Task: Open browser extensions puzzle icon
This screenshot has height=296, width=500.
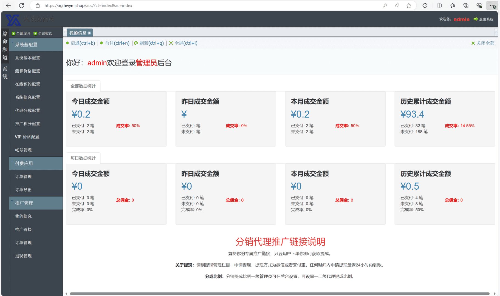Action: pyautogui.click(x=425, y=5)
